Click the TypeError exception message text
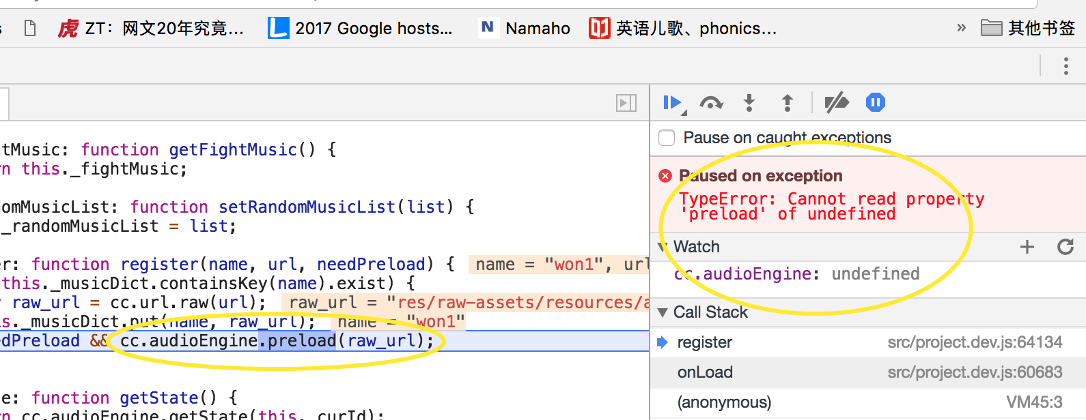Viewport: 1086px width, 420px height. (x=832, y=207)
